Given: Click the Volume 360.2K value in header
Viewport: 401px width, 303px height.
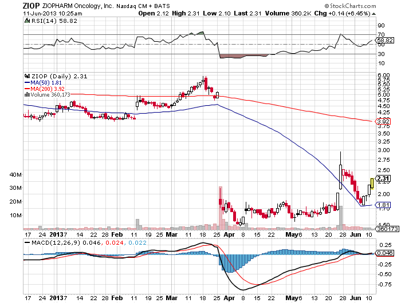Looking at the screenshot, I should pos(288,14).
